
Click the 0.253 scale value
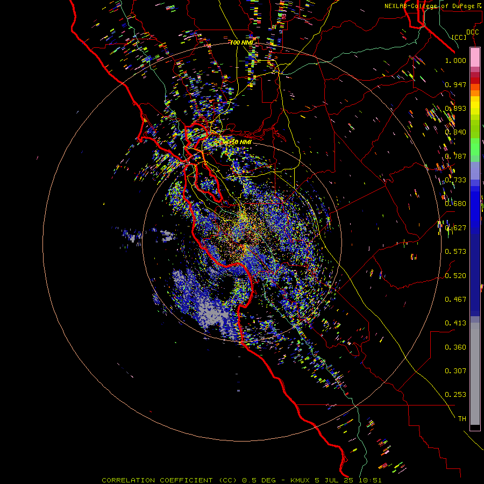point(455,395)
